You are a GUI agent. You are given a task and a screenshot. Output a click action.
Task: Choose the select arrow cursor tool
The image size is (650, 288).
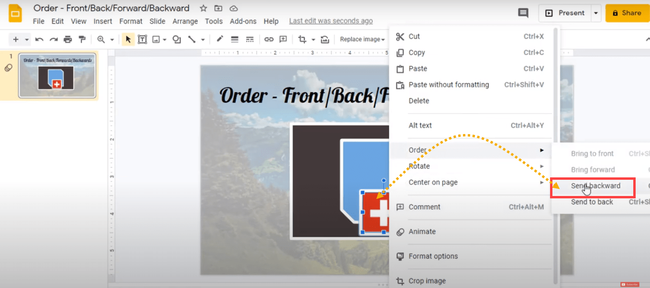(x=128, y=39)
